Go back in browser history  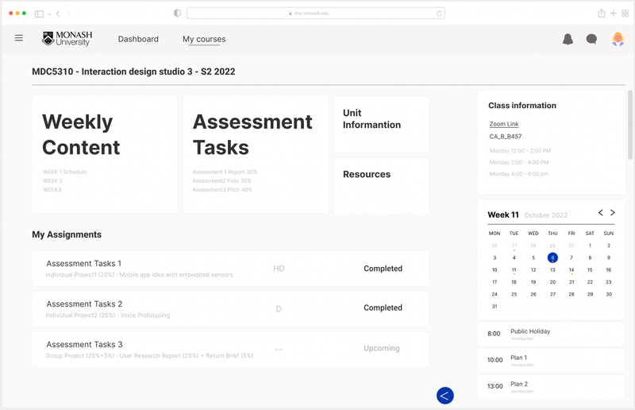(58, 14)
